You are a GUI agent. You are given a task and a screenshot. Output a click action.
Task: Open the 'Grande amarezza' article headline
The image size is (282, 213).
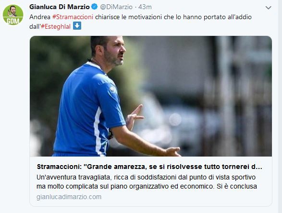tap(149, 167)
